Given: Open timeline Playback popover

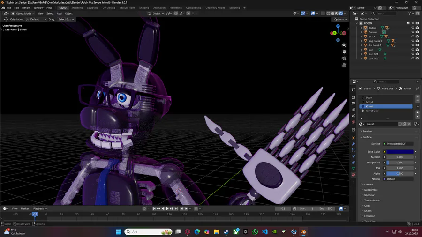Looking at the screenshot, I should pyautogui.click(x=40, y=208).
